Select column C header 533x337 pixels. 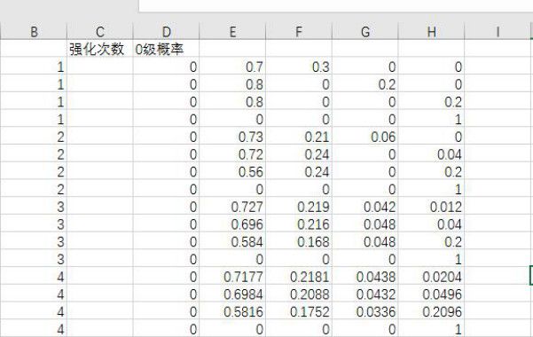coord(100,32)
